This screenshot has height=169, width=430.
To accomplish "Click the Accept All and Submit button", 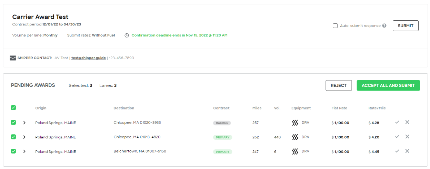I will (388, 85).
